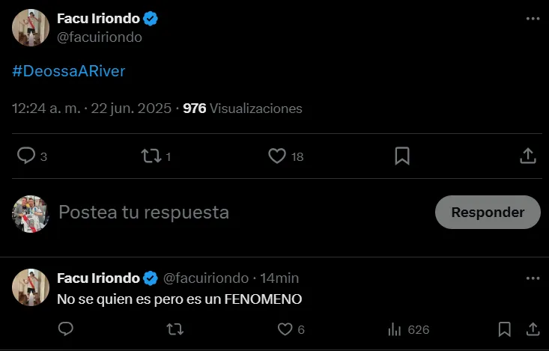549x351 pixels.
Task: Share the main post via share icon
Action: (527, 156)
